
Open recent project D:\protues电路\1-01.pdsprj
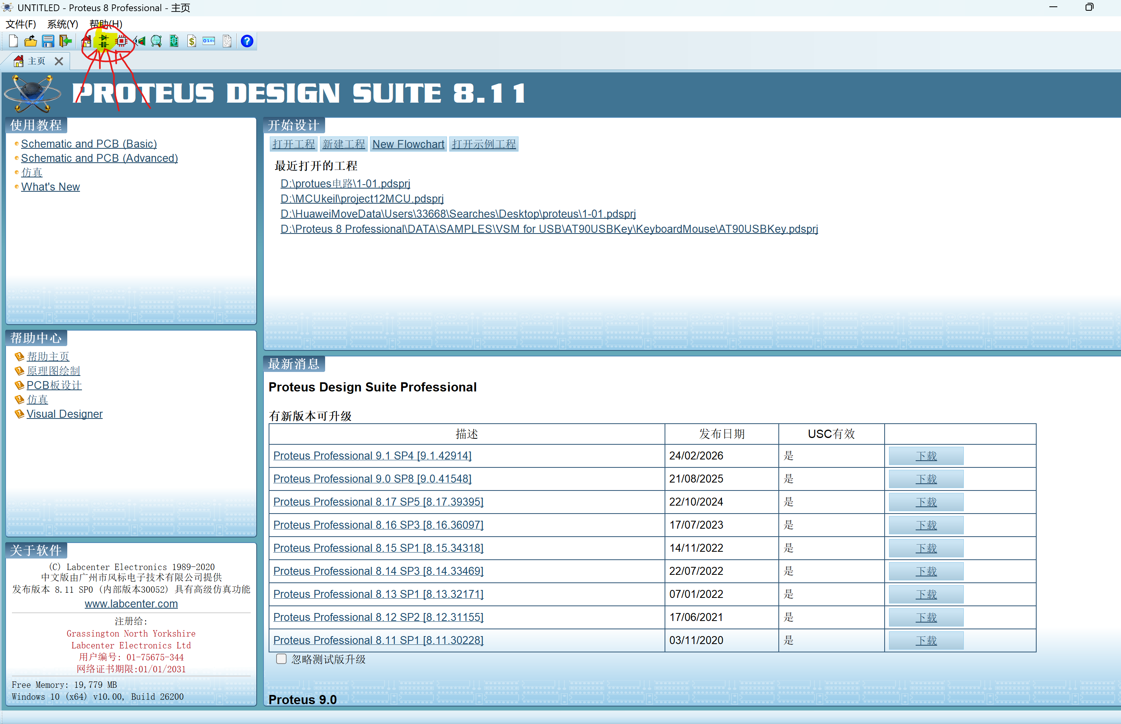point(345,183)
